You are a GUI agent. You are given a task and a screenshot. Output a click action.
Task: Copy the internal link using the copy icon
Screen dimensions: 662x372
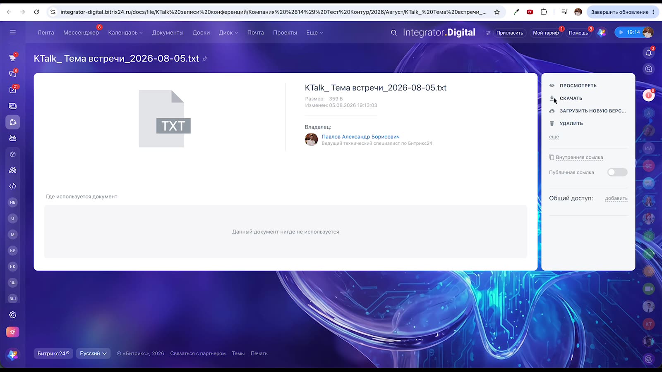click(552, 157)
